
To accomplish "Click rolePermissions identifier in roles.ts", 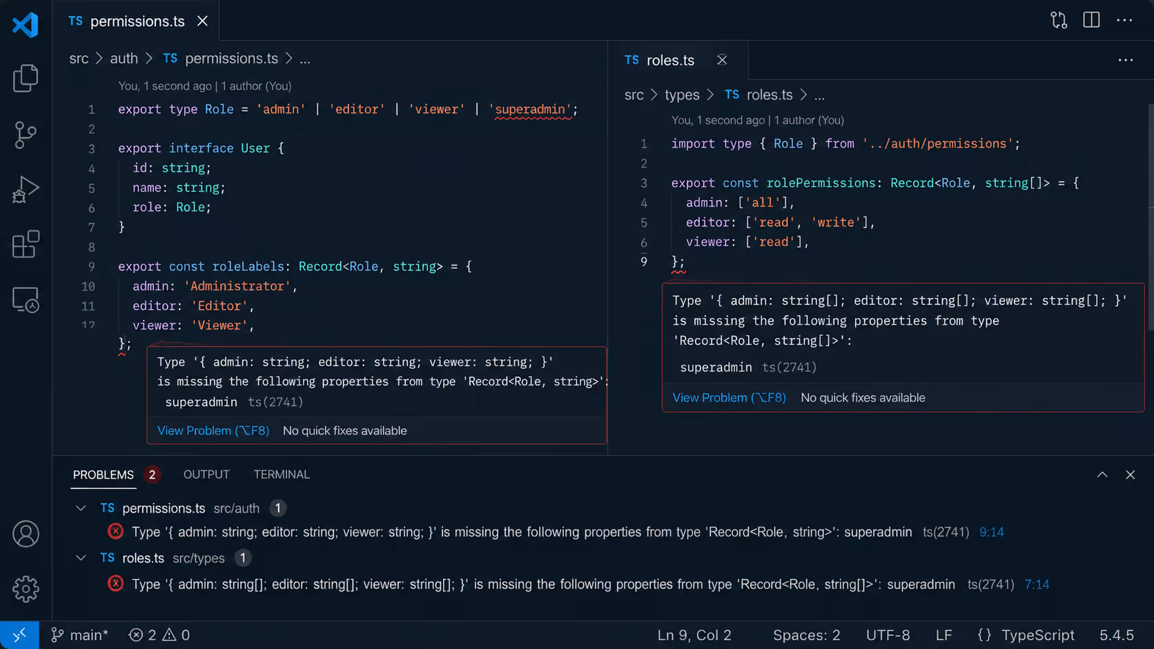I will (821, 183).
